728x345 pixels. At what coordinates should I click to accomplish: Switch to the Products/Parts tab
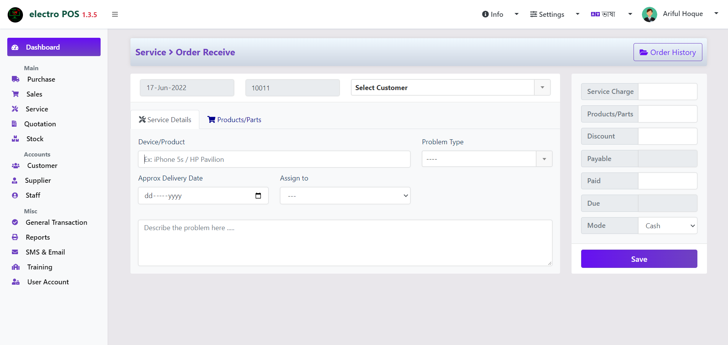[234, 119]
